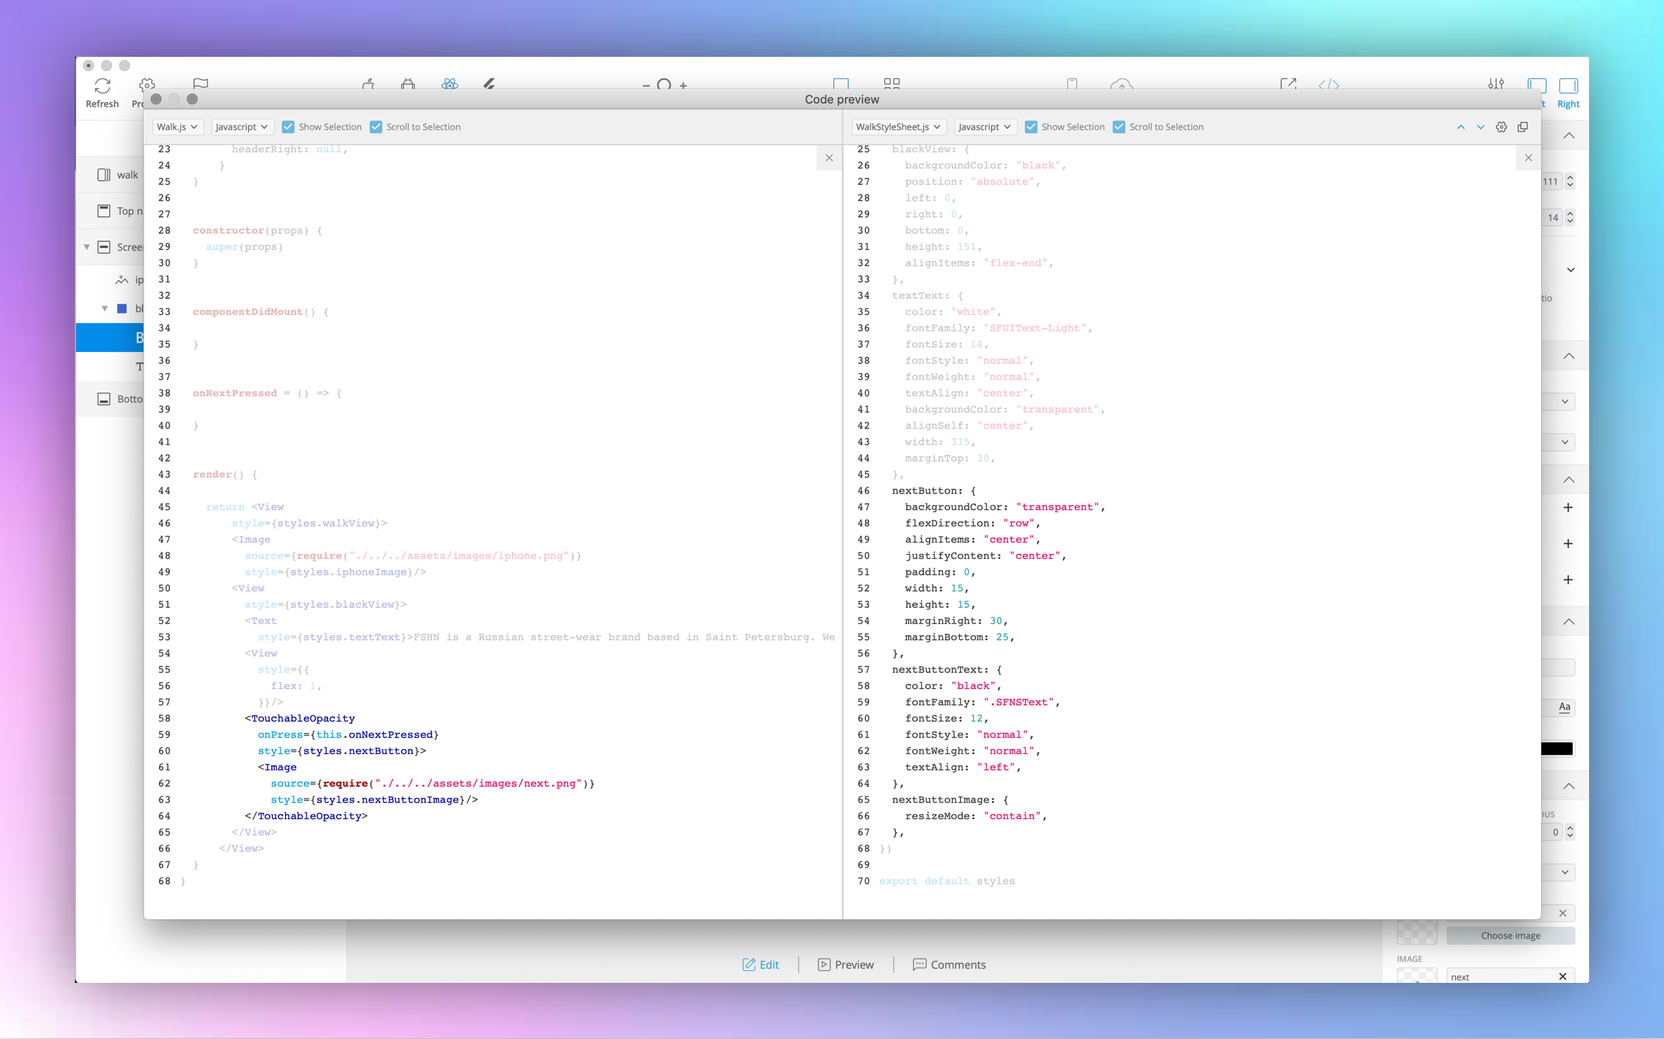The height and width of the screenshot is (1039, 1664).
Task: Close the WalkStyleSheet.js code pane
Action: (1528, 158)
